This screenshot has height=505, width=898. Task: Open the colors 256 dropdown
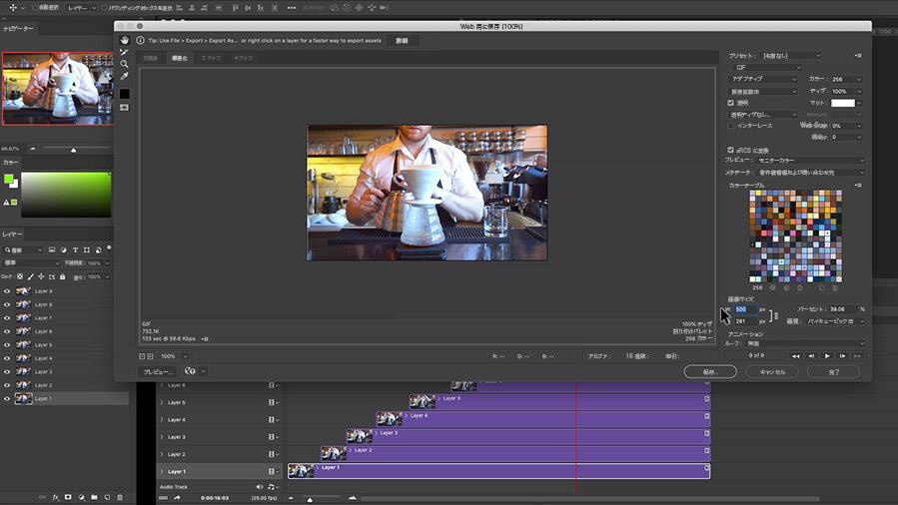coord(845,79)
